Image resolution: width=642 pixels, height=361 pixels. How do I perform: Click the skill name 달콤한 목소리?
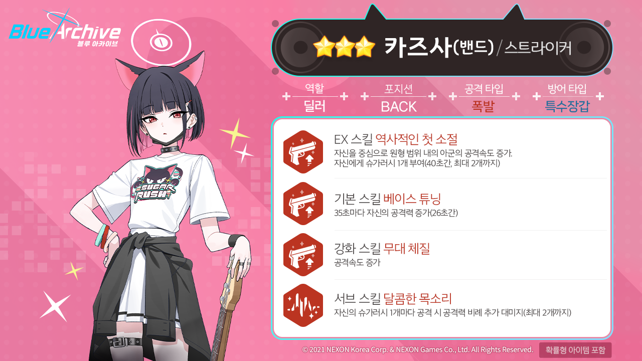coord(418,299)
